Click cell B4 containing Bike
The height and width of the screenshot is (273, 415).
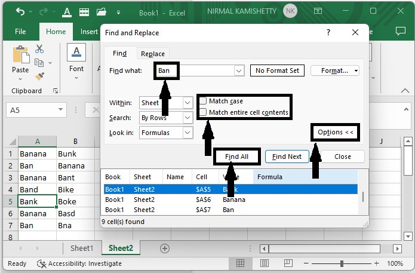pos(75,189)
